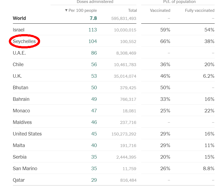Click the Chile country name
Image resolution: width=223 pixels, height=186 pixels.
point(18,65)
